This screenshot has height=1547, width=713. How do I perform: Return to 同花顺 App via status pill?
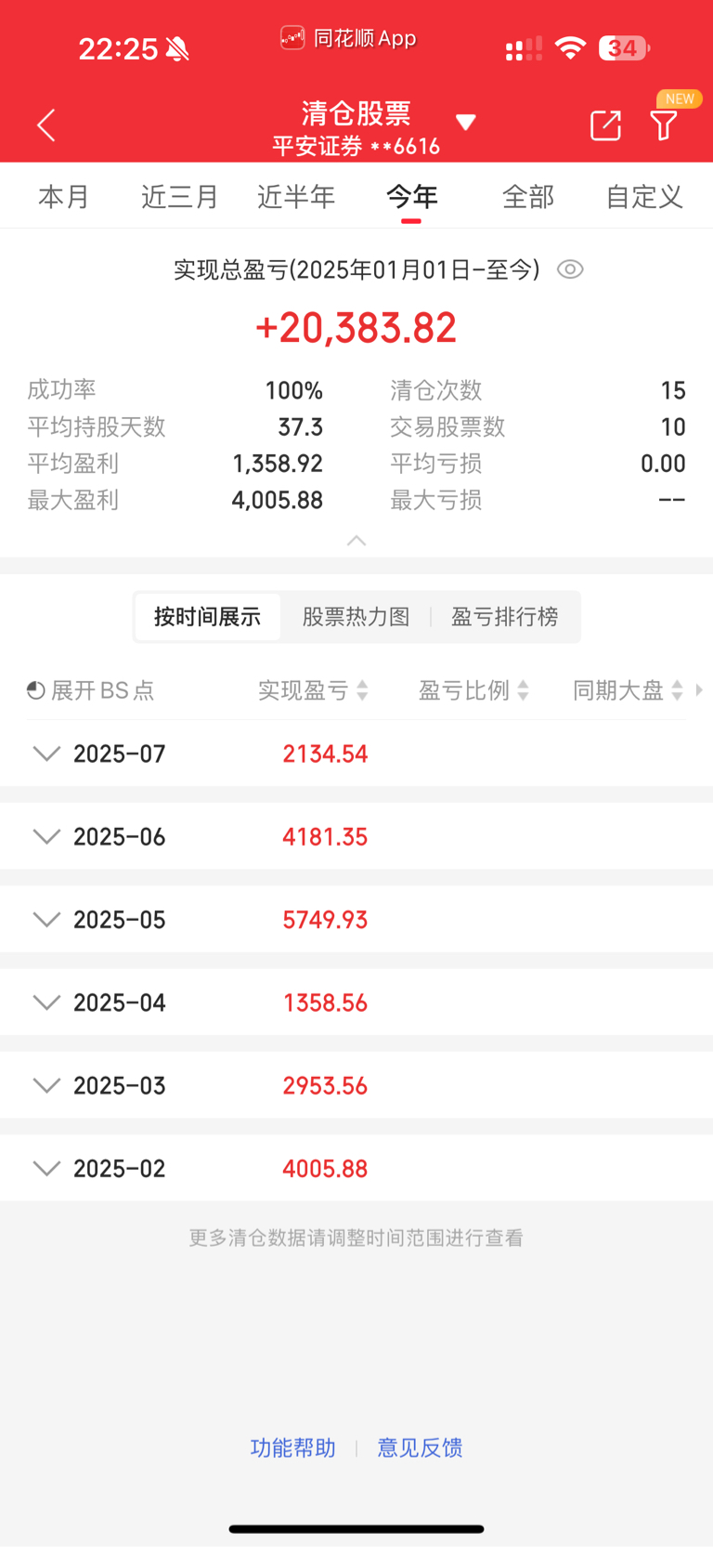click(348, 38)
